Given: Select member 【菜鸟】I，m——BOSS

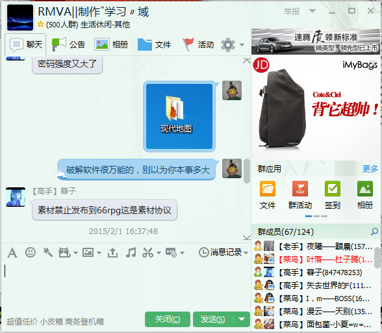Looking at the screenshot, I should (313, 299).
